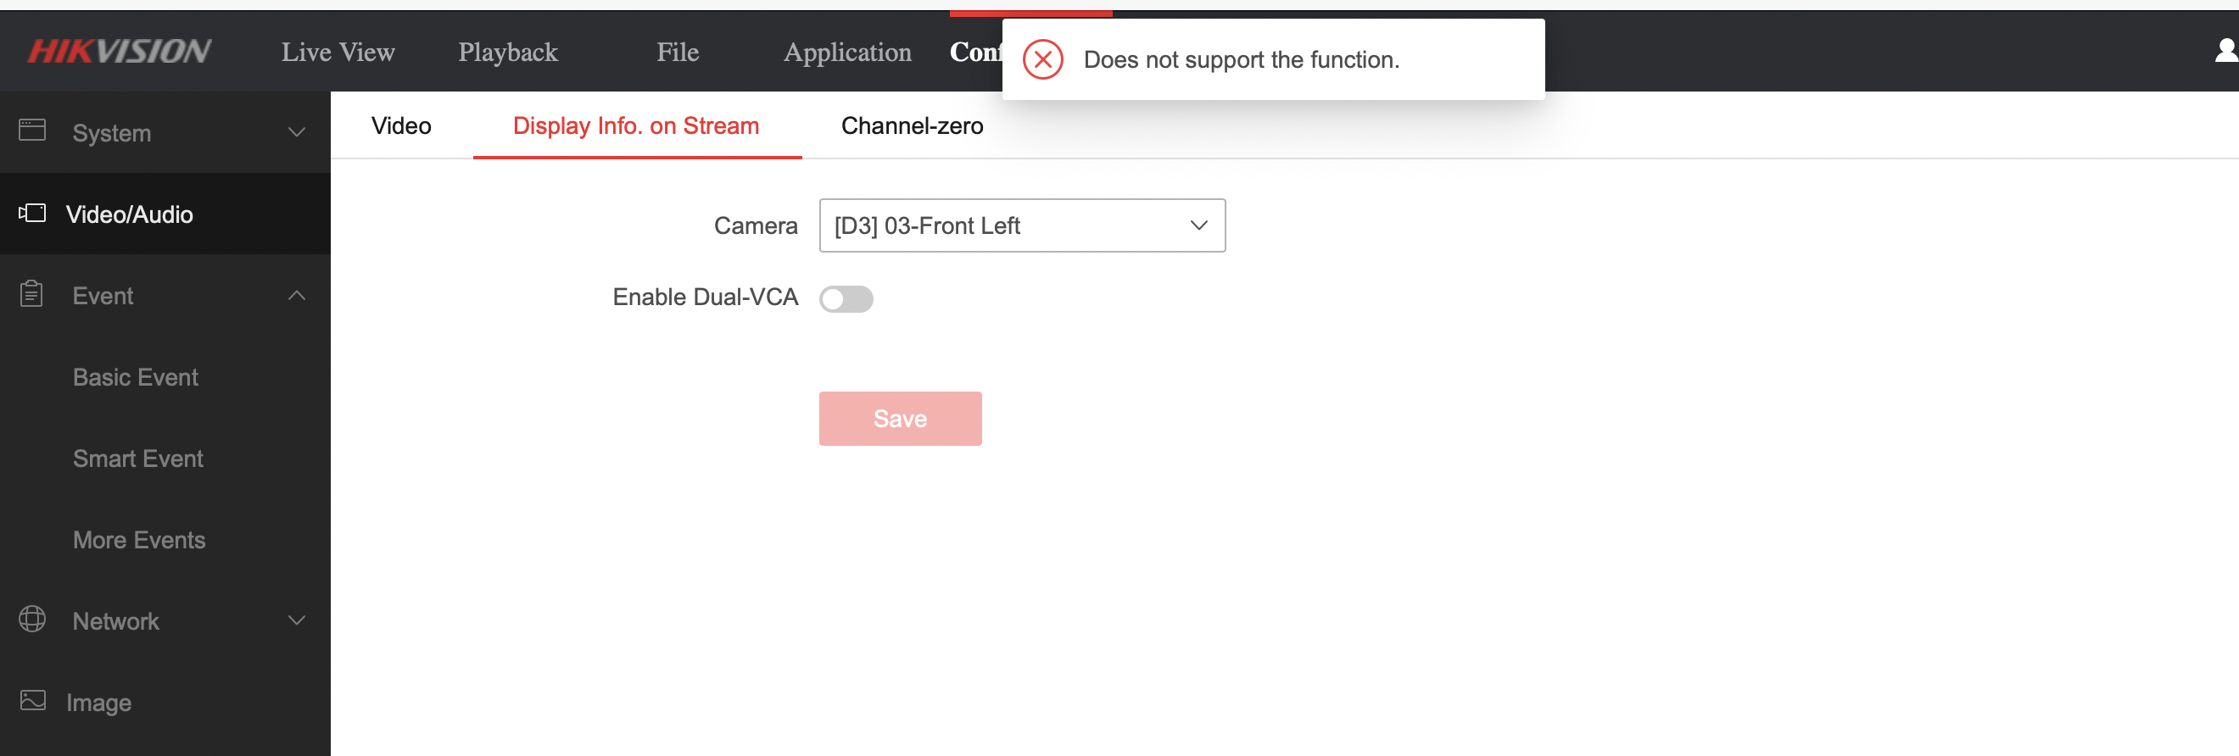Select the Video tab
This screenshot has height=756, width=2239.
click(400, 125)
